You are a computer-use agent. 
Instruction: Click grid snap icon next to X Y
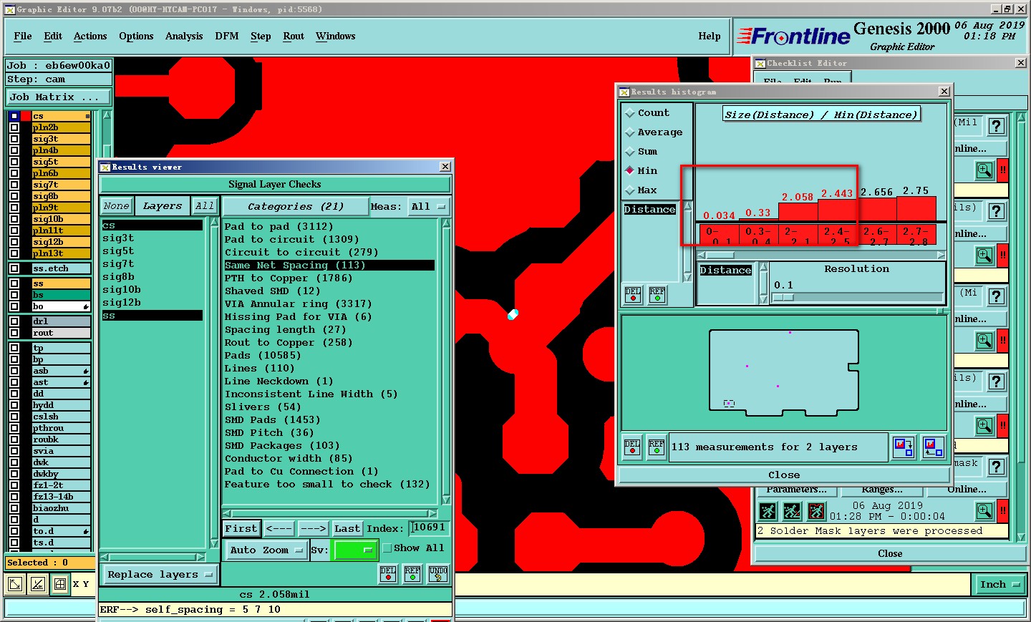pos(61,585)
